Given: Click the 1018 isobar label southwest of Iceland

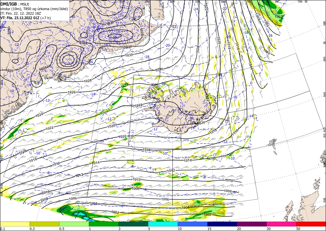Looking at the screenshot, I should [122, 137].
